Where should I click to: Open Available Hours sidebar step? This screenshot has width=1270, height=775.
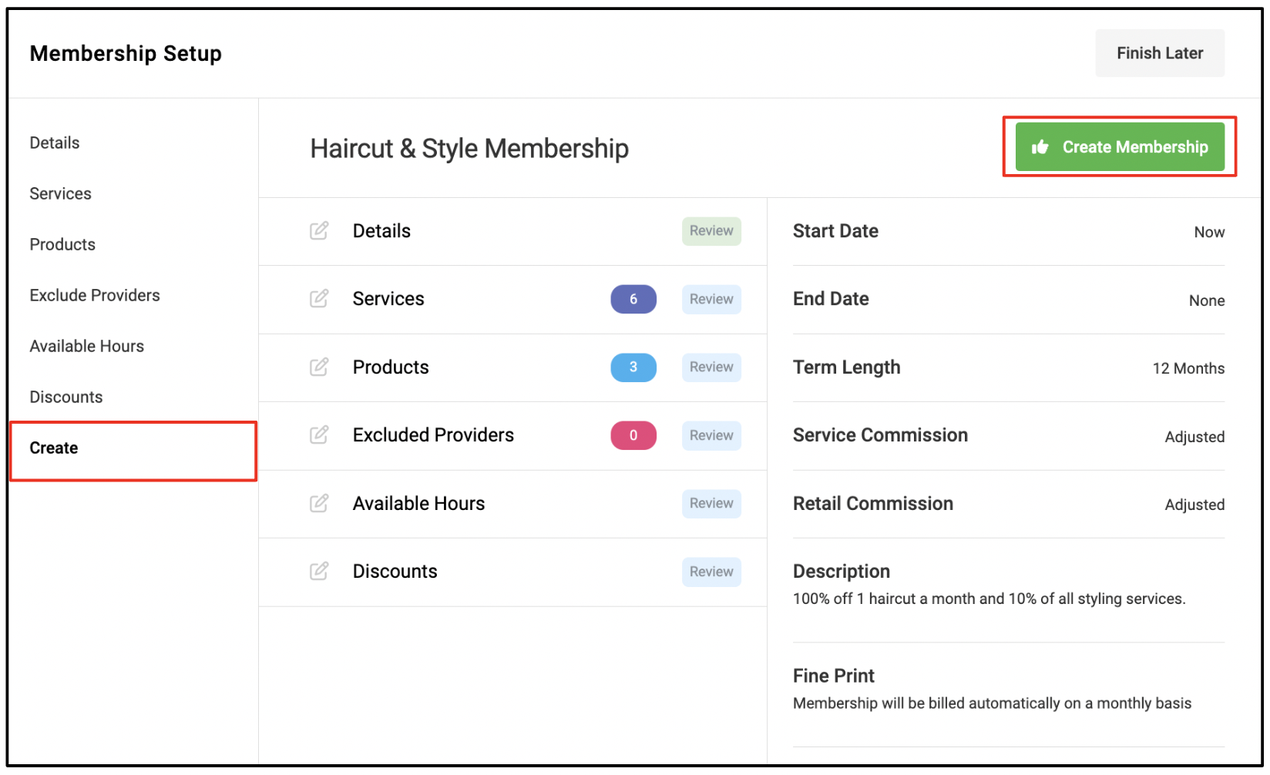click(87, 346)
